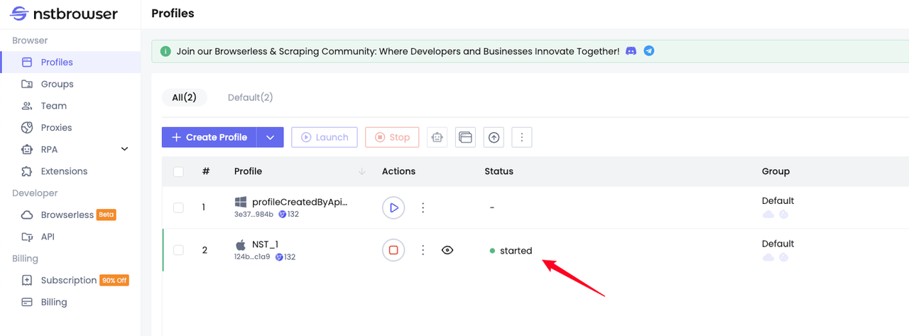Viewport: 909px width, 336px height.
Task: Click the NST_1 profile name
Action: pyautogui.click(x=265, y=244)
